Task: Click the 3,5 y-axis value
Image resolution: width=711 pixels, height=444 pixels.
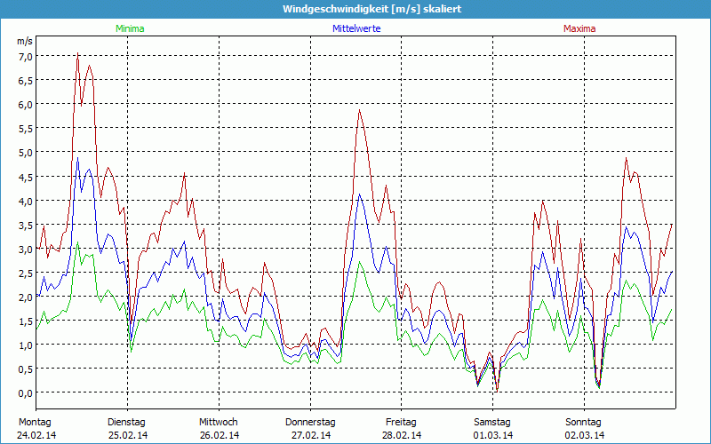Action: coord(26,225)
